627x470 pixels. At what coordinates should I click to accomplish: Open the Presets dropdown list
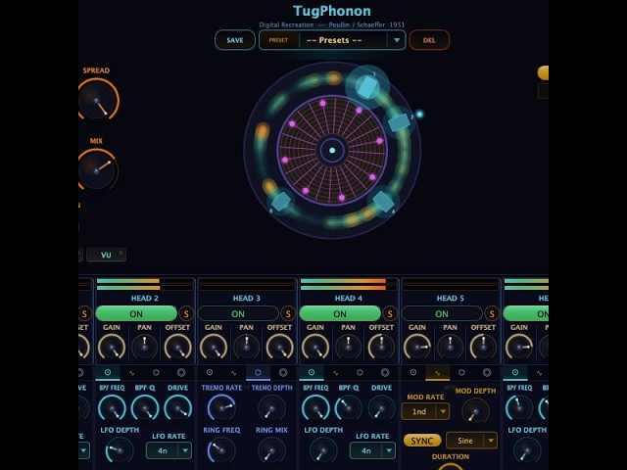[396, 40]
